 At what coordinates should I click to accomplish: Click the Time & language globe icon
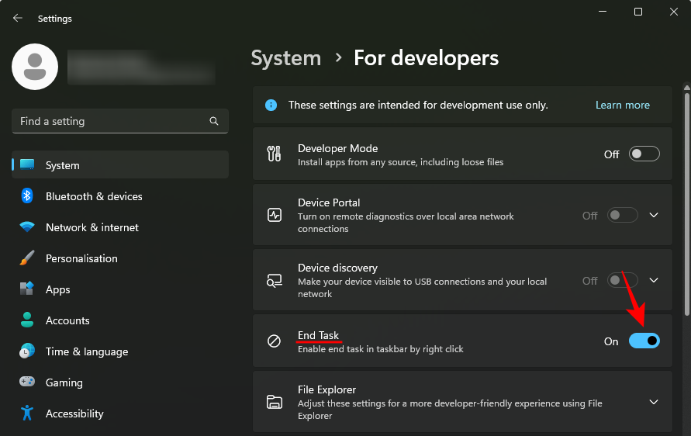click(27, 351)
